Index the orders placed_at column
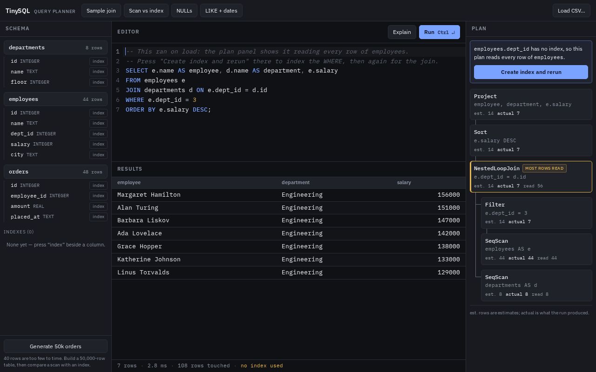Viewport: 596px width, 372px height. (x=98, y=217)
